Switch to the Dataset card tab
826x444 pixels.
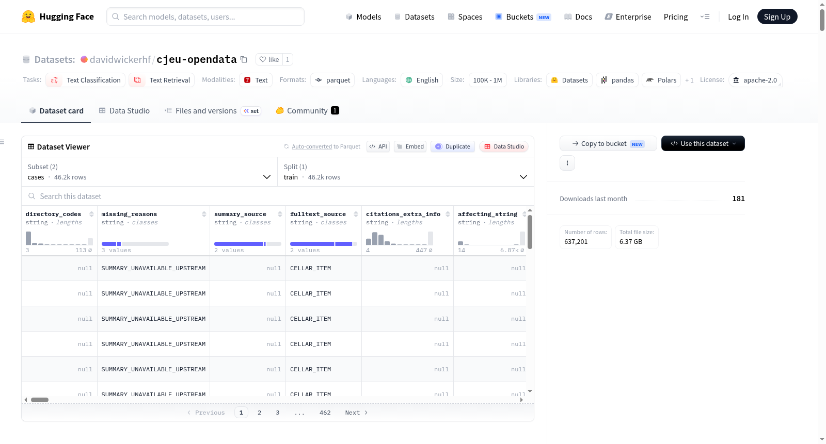(56, 110)
